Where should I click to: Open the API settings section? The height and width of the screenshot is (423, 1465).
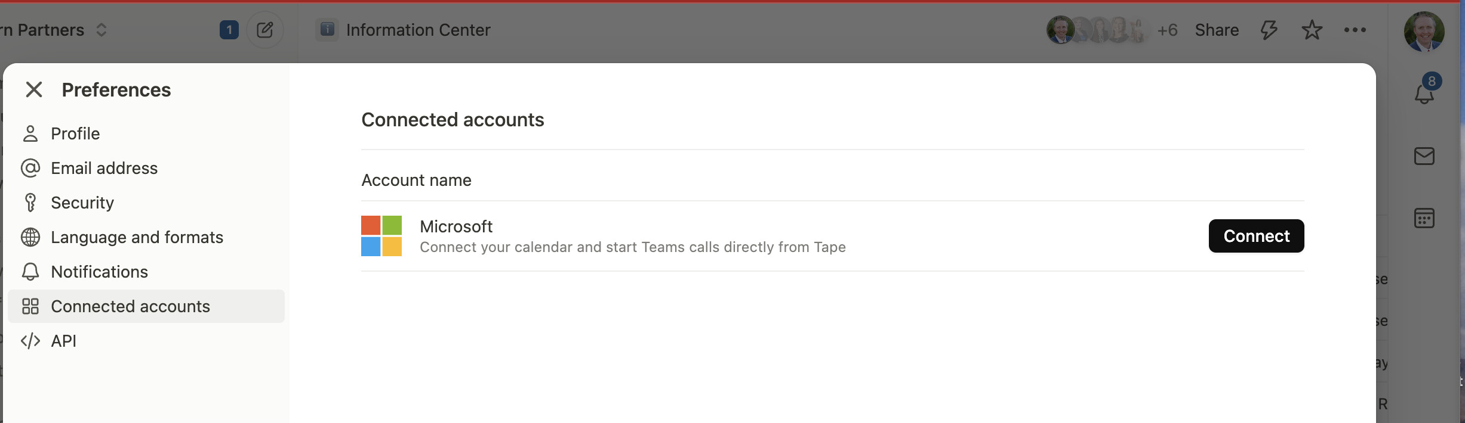pyautogui.click(x=146, y=341)
